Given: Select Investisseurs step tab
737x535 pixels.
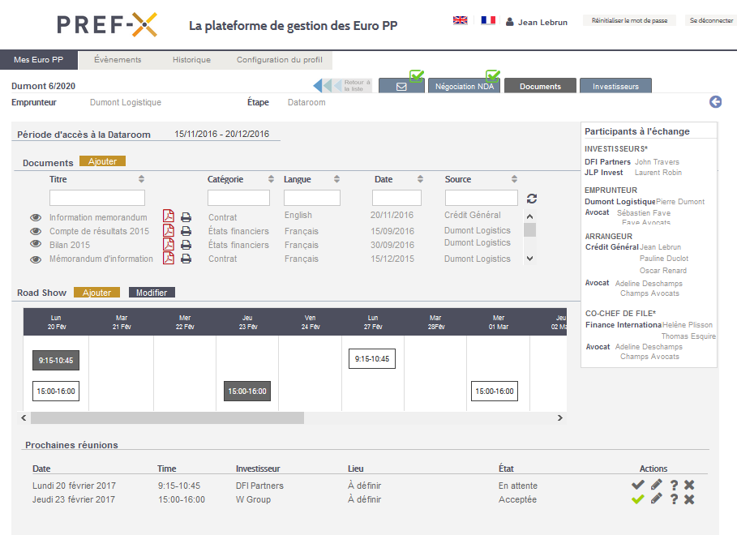Looking at the screenshot, I should click(615, 87).
